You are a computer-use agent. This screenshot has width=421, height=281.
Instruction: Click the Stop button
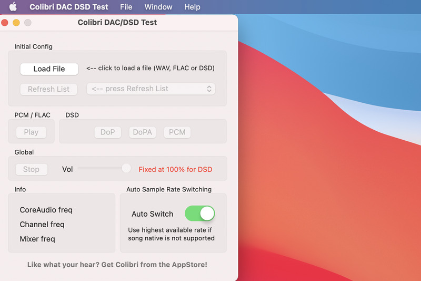pyautogui.click(x=32, y=169)
